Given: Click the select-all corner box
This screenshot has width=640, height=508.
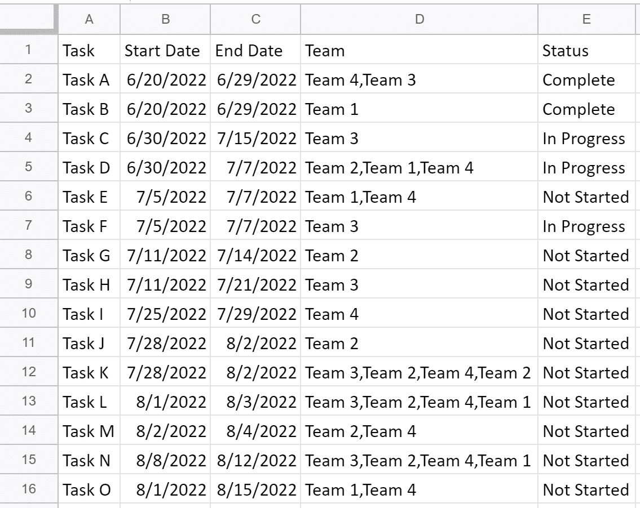Looking at the screenshot, I should click(28, 20).
